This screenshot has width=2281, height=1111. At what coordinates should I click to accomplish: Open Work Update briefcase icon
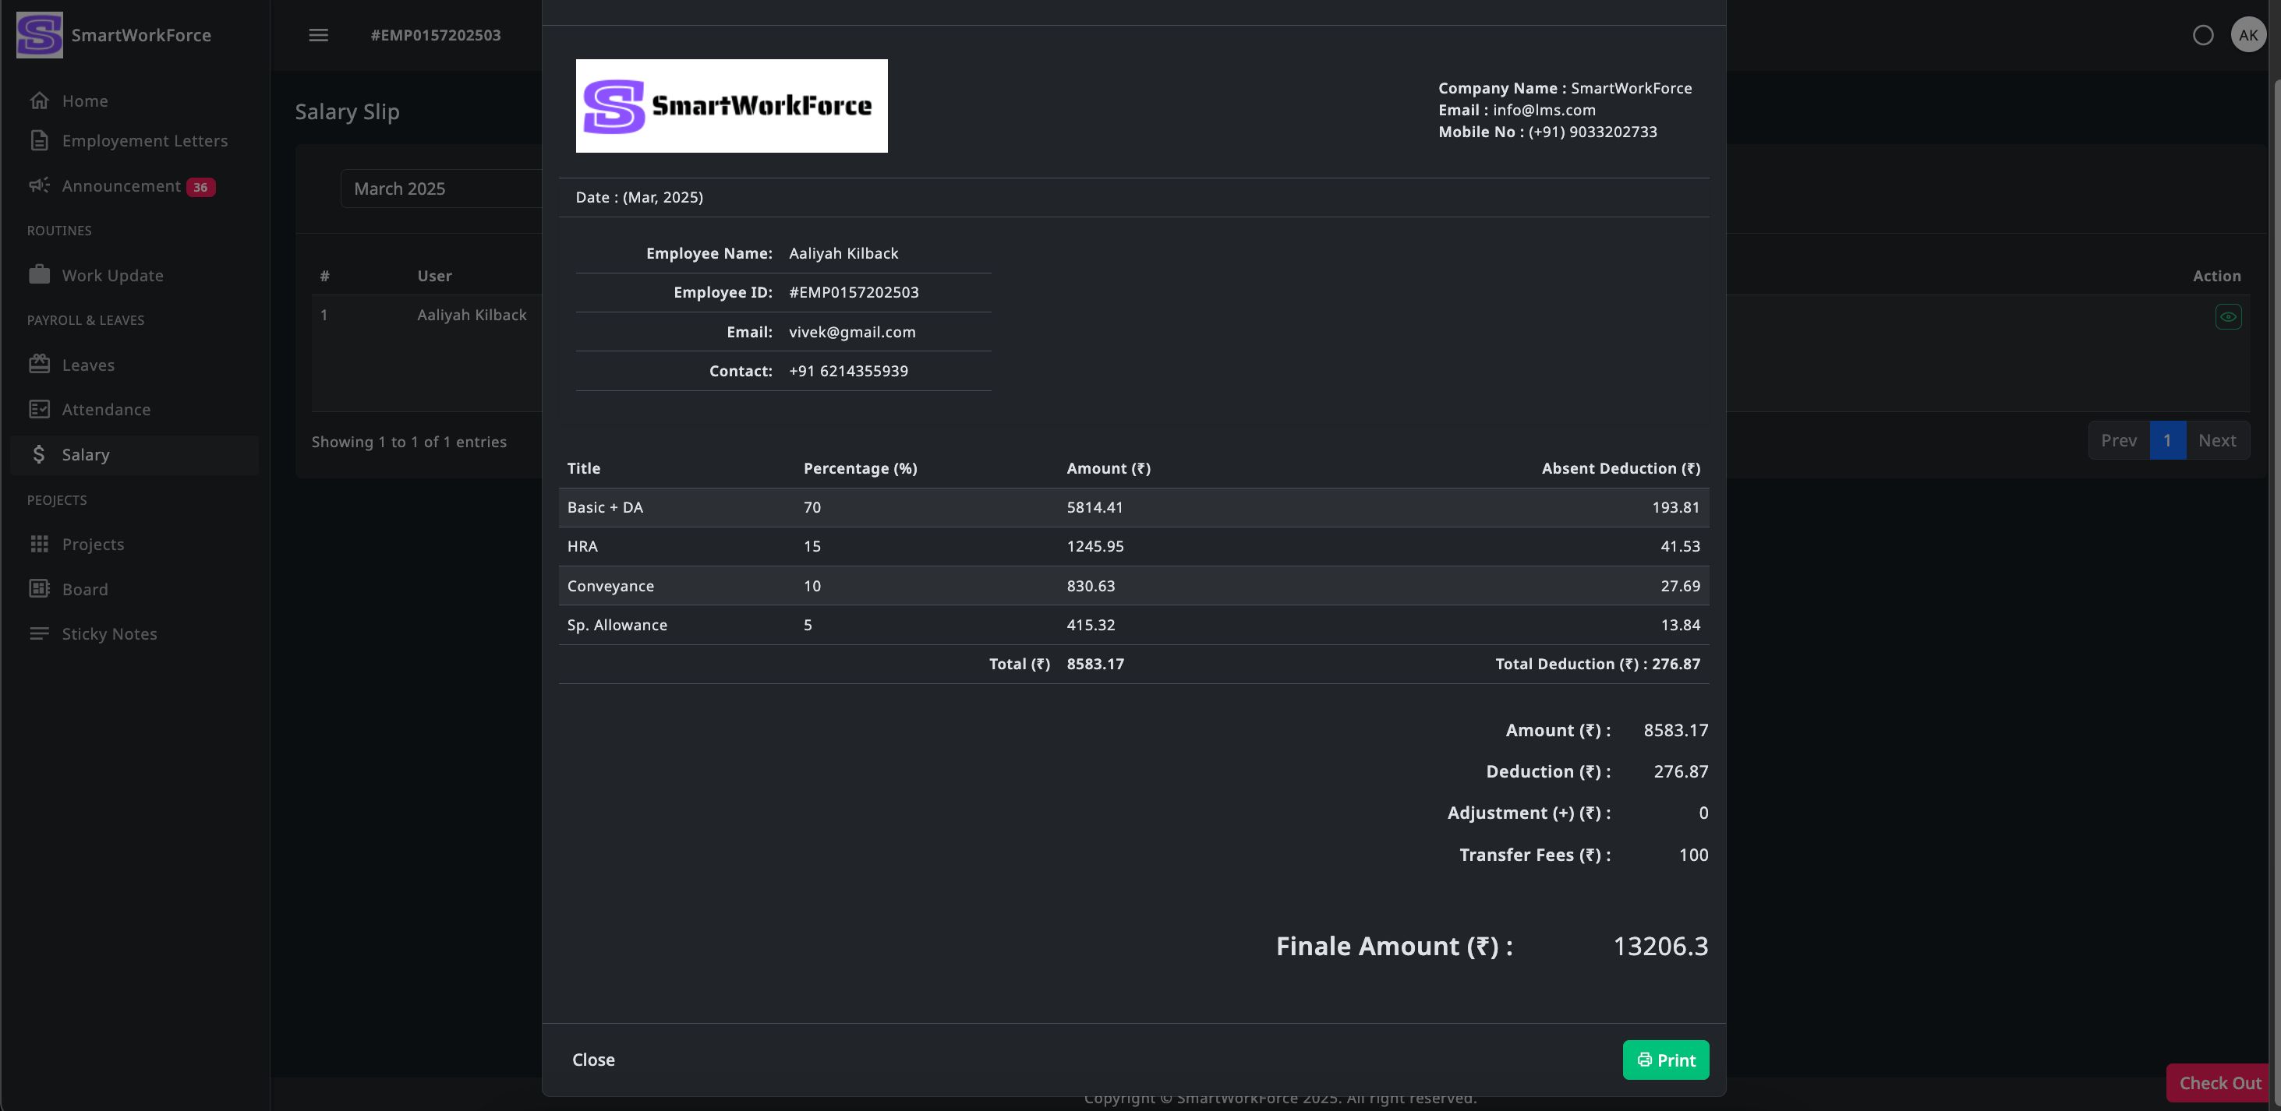point(39,275)
